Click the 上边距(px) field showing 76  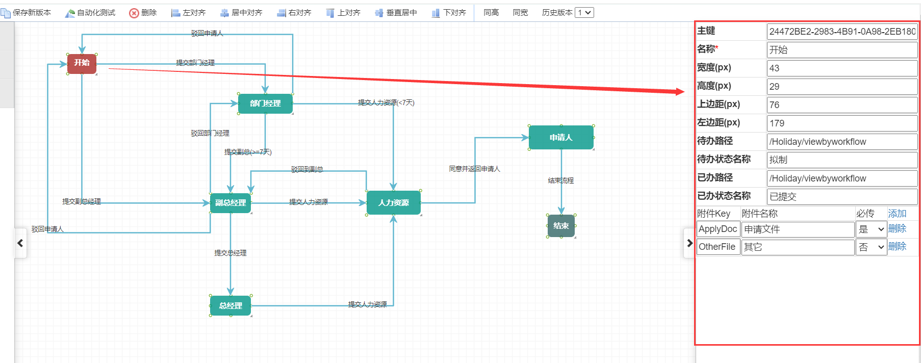842,105
